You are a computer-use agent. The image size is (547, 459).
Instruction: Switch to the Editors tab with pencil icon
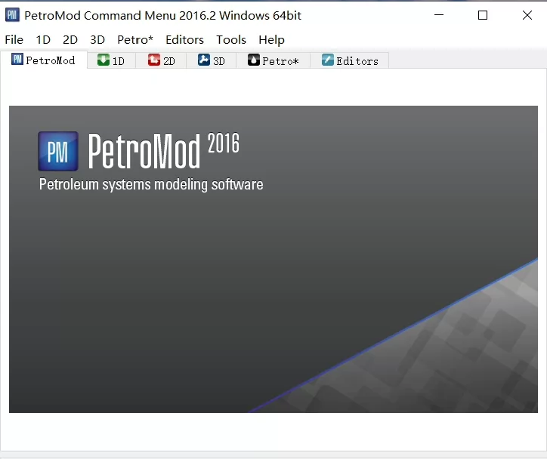(x=350, y=60)
